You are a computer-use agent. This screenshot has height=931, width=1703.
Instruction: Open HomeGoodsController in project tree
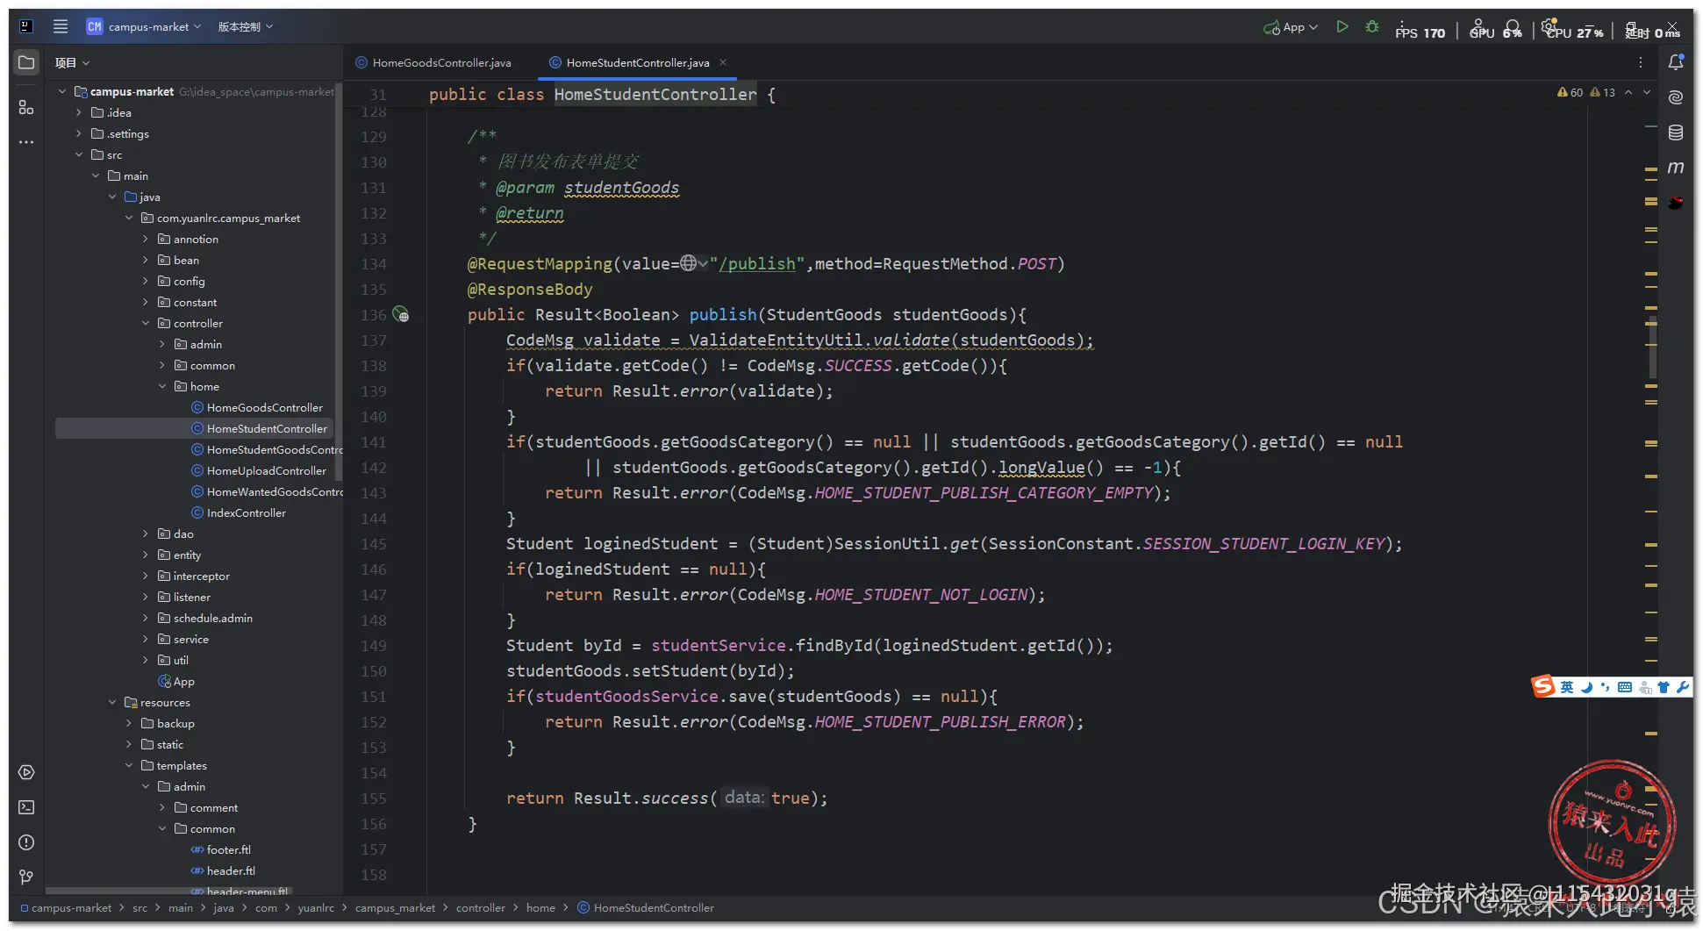[257, 407]
